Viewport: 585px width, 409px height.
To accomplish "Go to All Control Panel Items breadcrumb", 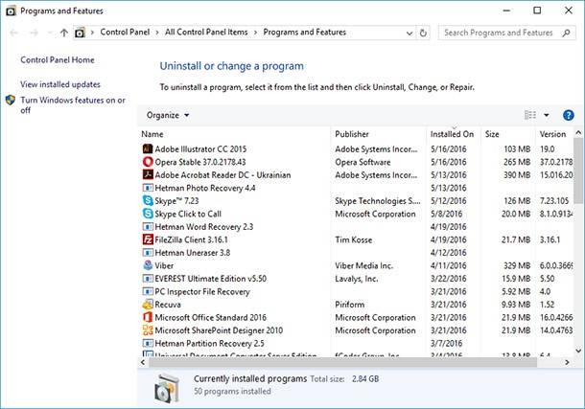I will click(x=206, y=33).
